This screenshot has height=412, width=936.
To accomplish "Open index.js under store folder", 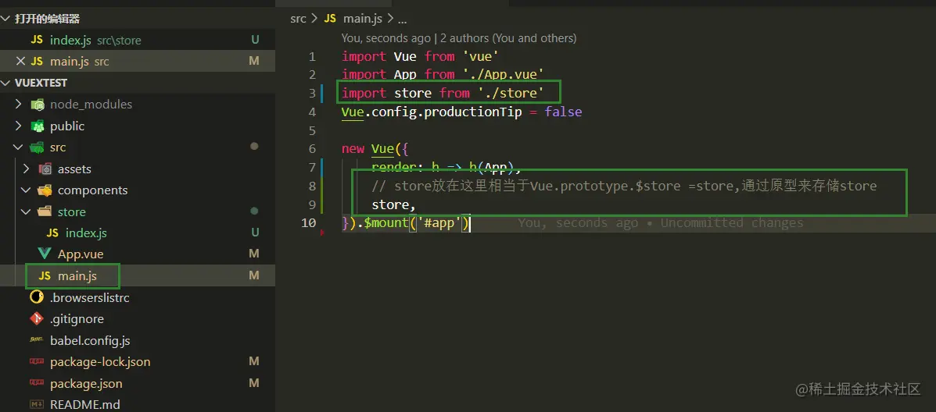I will [x=86, y=233].
